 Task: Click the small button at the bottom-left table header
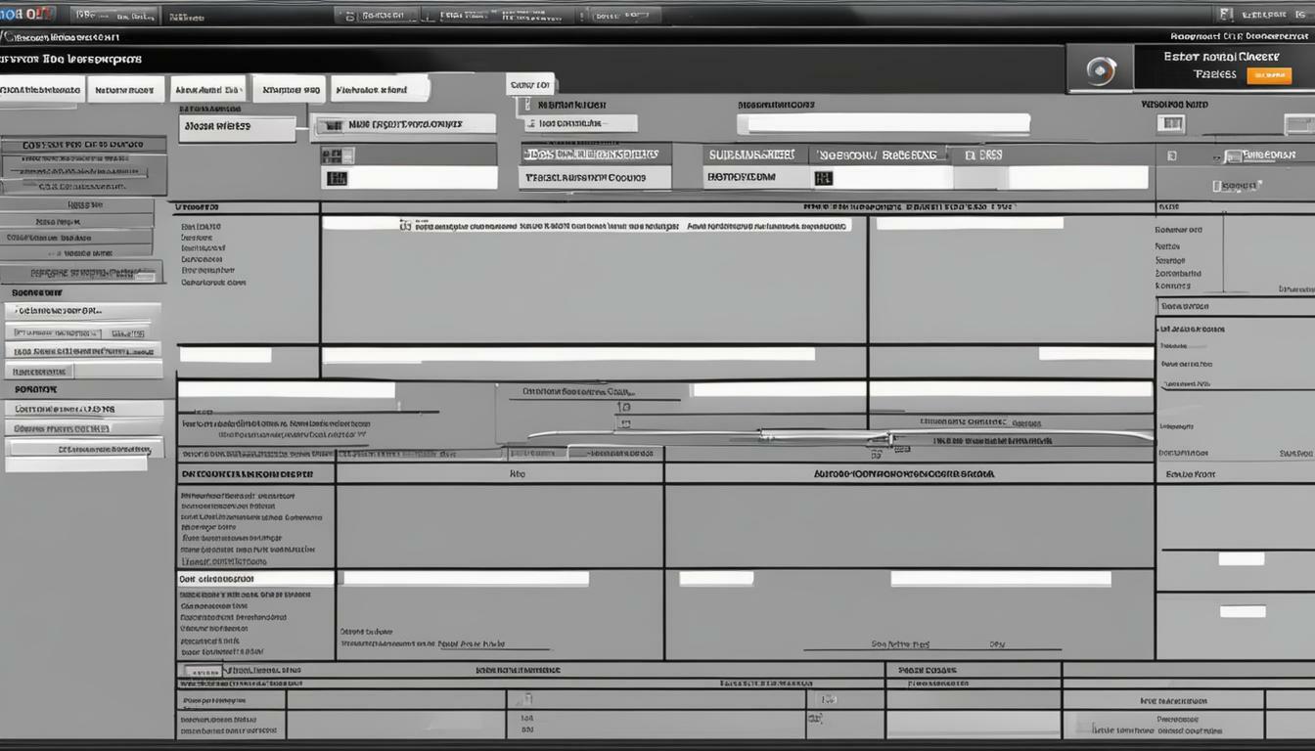(x=203, y=672)
